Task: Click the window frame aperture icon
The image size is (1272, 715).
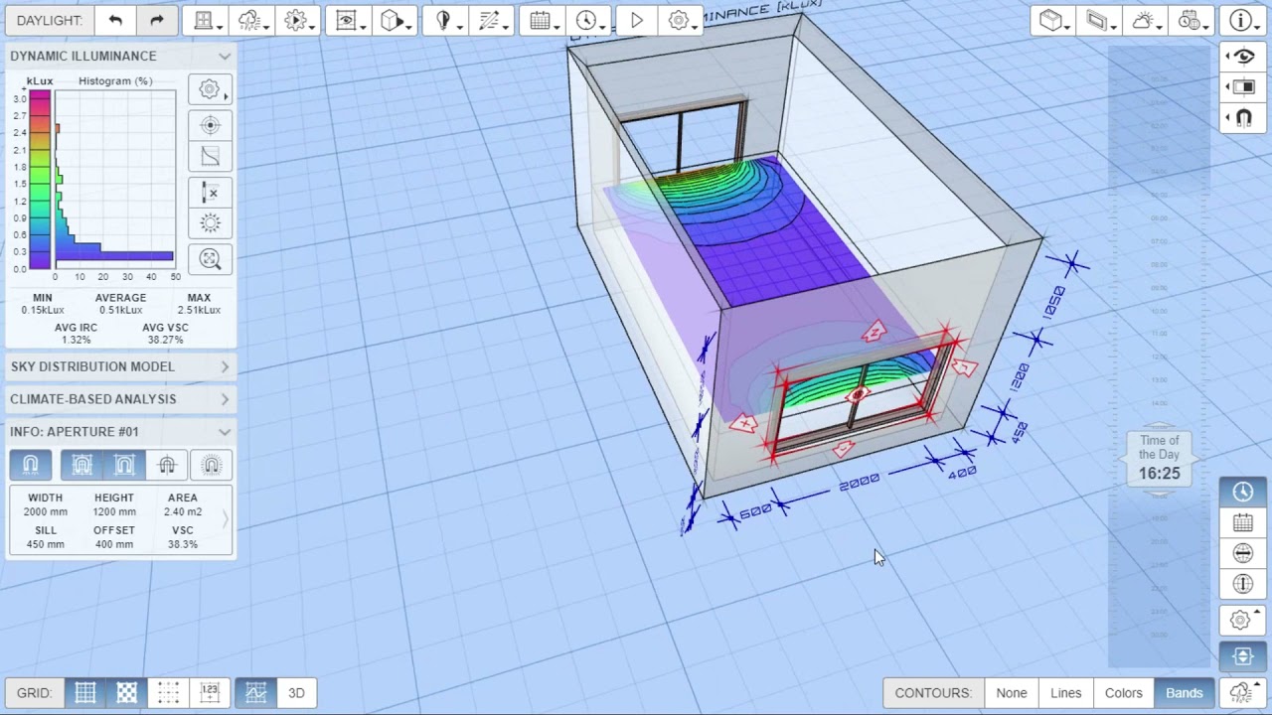Action: pyautogui.click(x=1099, y=21)
